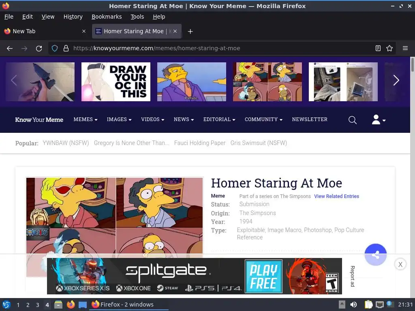This screenshot has width=415, height=311.
Task: Click the removable media tray icon
Action: tap(342, 305)
